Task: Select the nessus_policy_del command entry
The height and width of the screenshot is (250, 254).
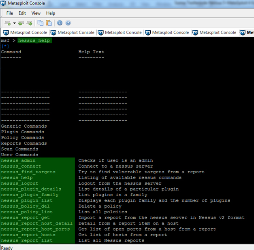Action: [25, 206]
